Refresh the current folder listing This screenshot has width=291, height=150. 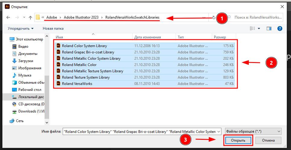(x=214, y=17)
